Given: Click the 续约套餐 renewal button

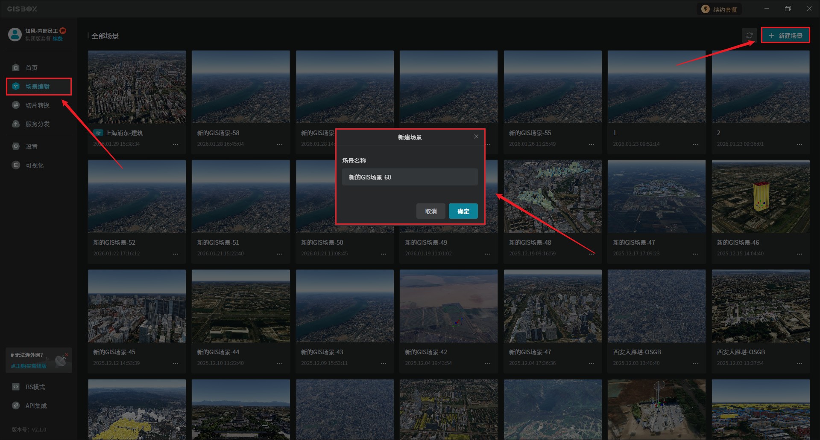Looking at the screenshot, I should click(x=720, y=9).
